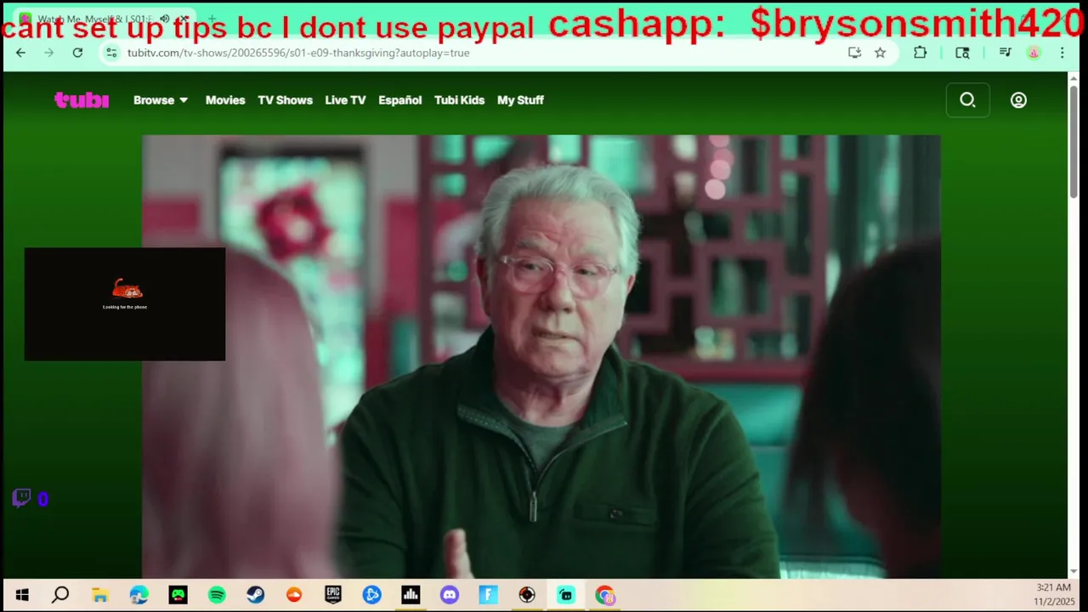1088x612 pixels.
Task: Switch to Chrome in the taskbar
Action: pos(604,595)
